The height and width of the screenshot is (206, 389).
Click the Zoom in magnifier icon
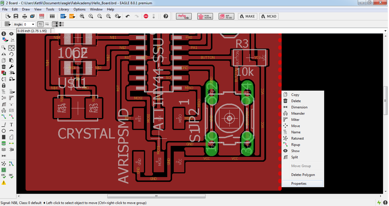point(91,16)
